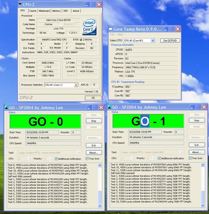
Task: Switch to the Mainboard tab in CPU-Z
Action: pyautogui.click(x=44, y=11)
